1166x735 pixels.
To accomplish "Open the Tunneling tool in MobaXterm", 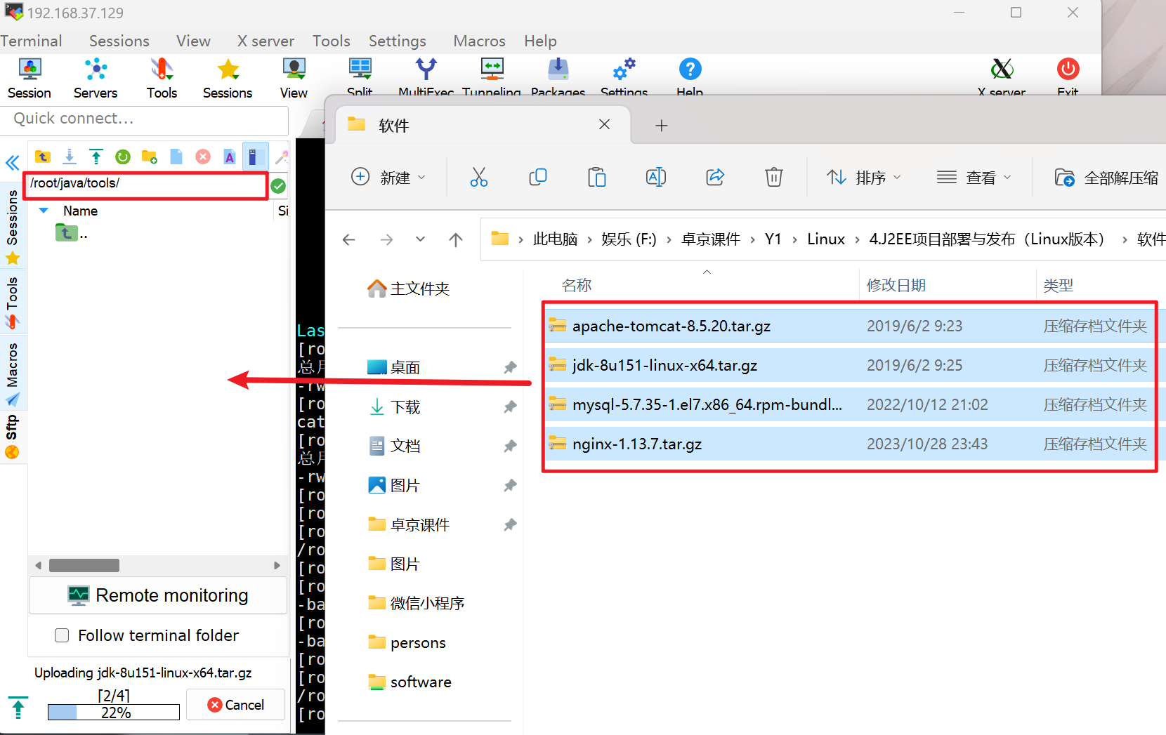I will pos(492,76).
